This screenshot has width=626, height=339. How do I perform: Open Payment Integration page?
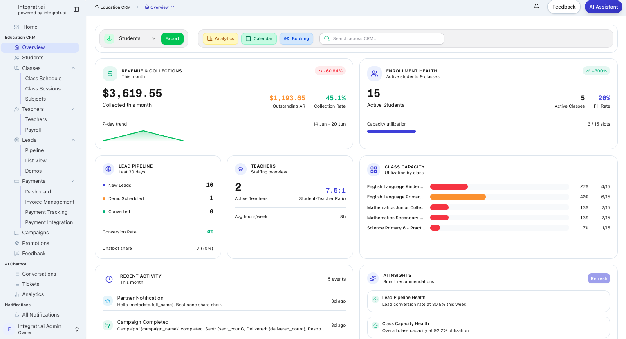pyautogui.click(x=49, y=222)
